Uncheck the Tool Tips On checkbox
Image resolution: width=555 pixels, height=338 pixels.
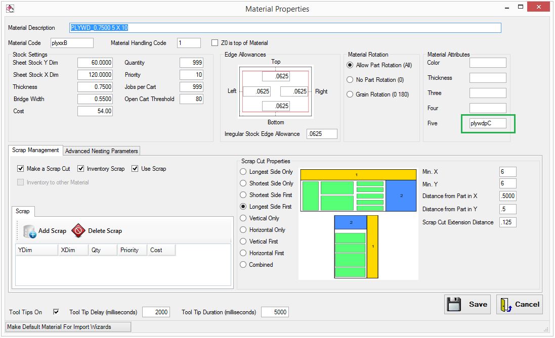[56, 312]
